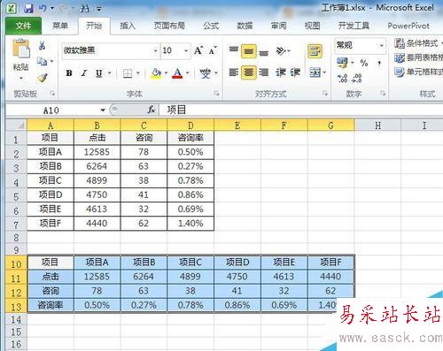
Task: Click 单元格样式 cell styles button
Action: 419,72
